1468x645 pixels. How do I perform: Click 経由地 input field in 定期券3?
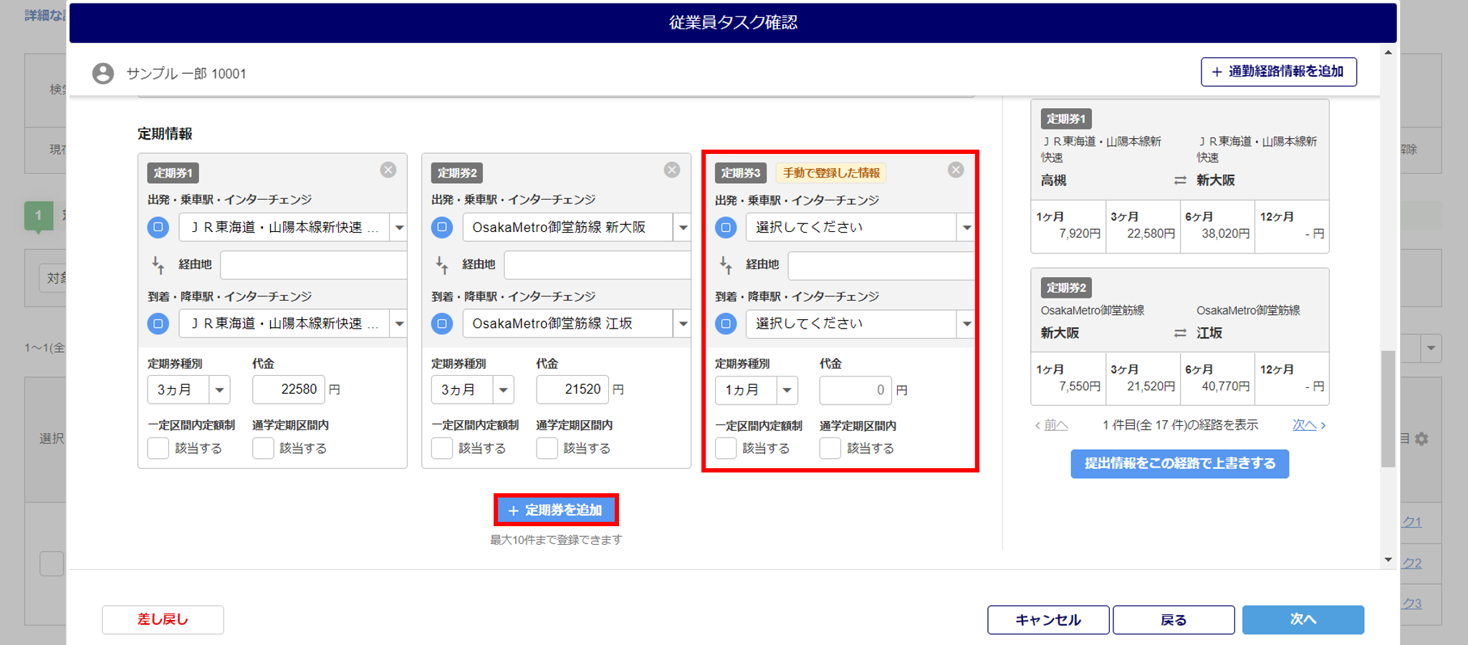tap(881, 266)
